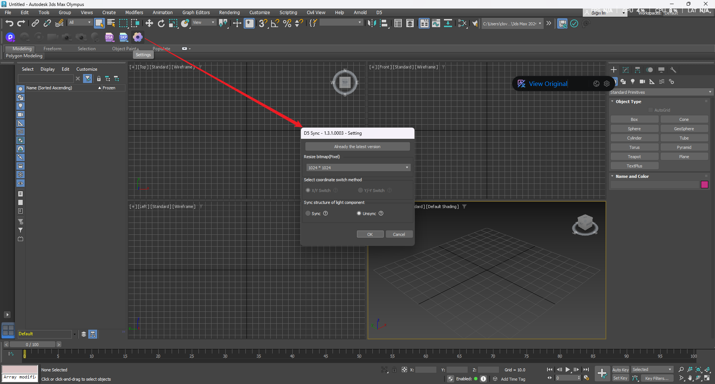Click the pink object color swatch
Screen dimensions: 715x384
tap(705, 185)
